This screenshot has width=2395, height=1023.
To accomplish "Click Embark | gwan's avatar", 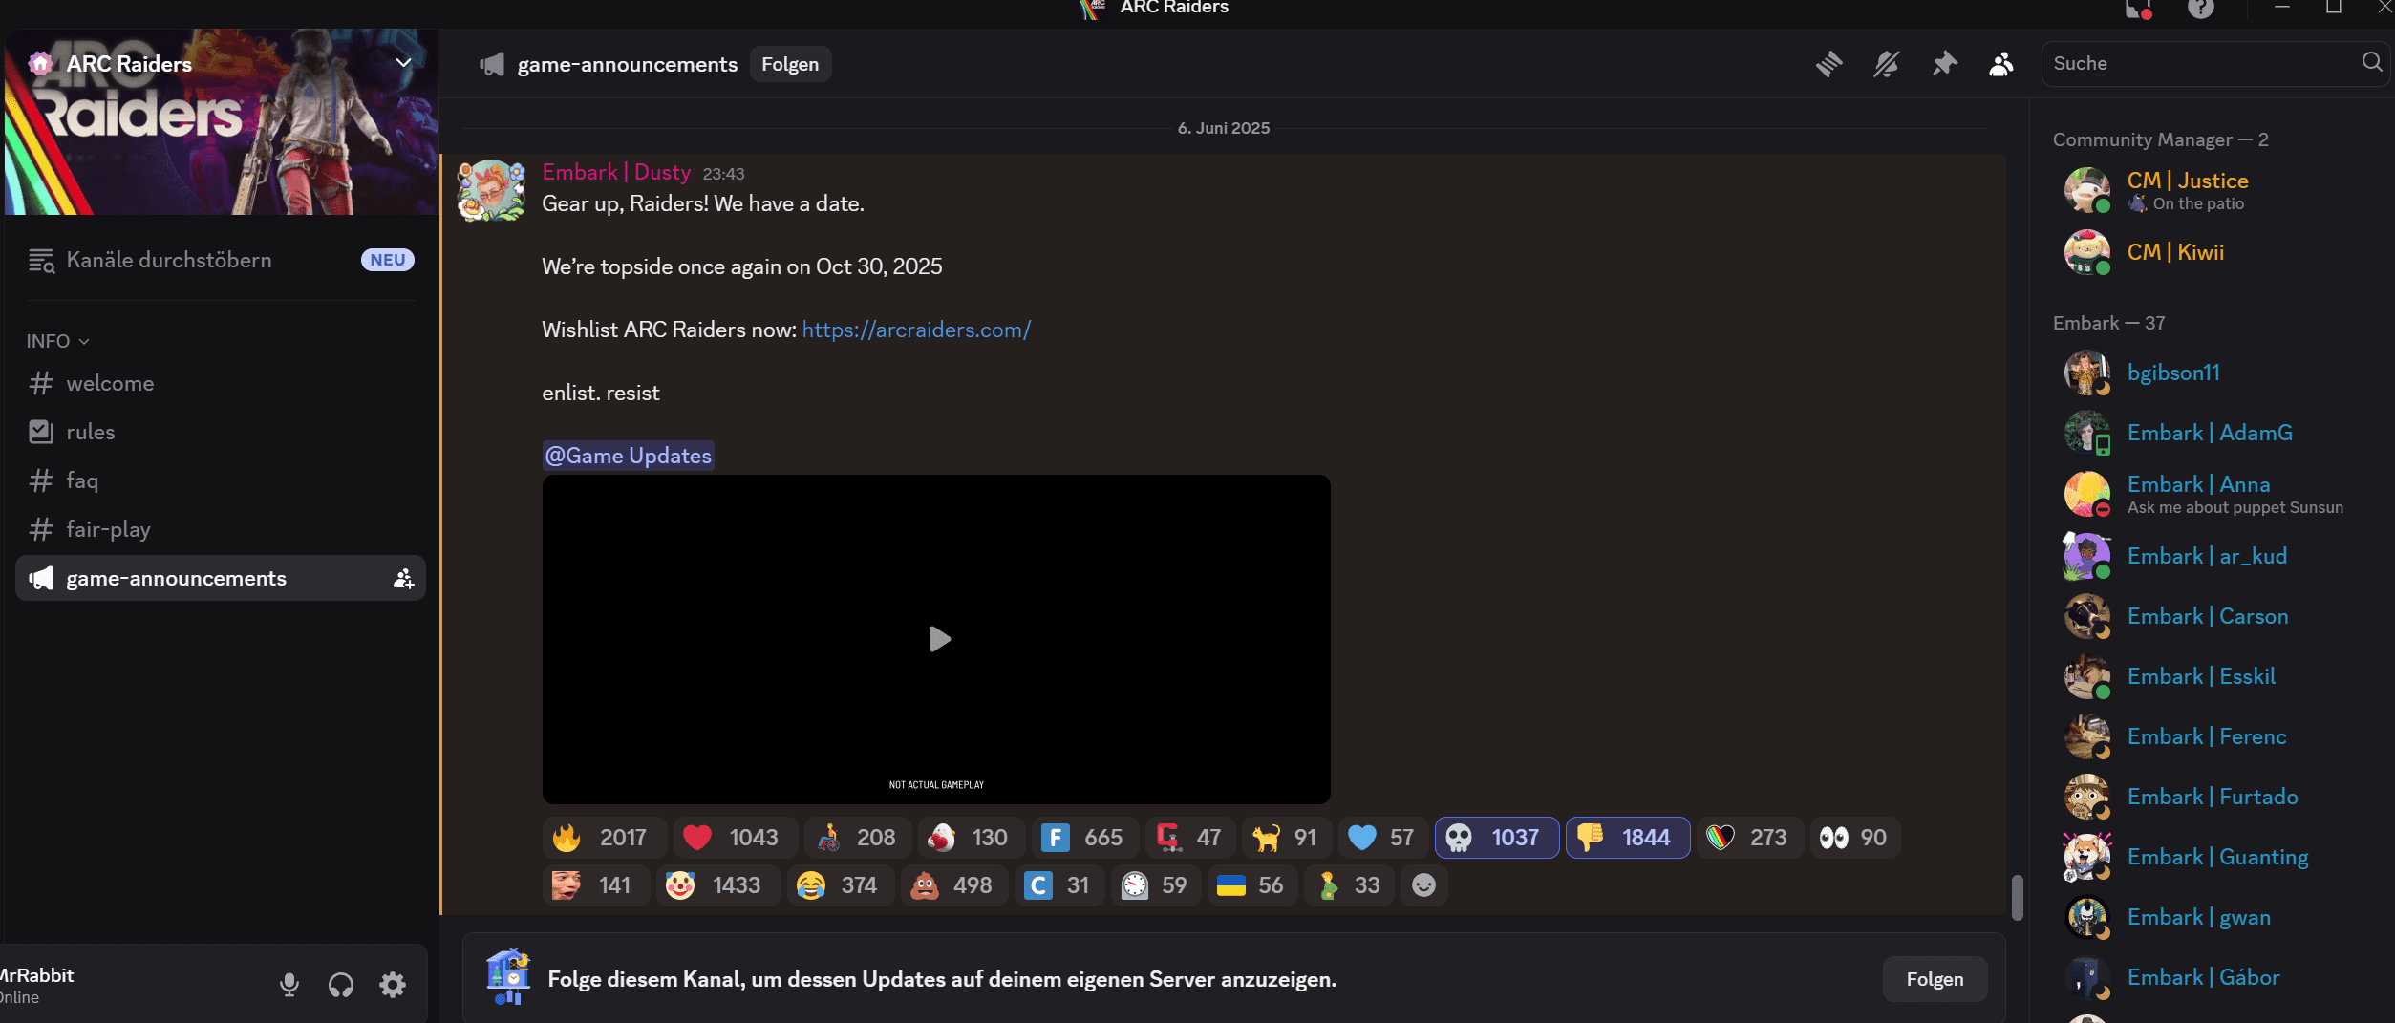I will (x=2087, y=917).
